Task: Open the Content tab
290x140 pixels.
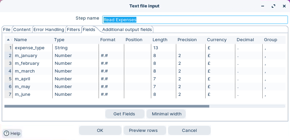Action: coord(22,30)
